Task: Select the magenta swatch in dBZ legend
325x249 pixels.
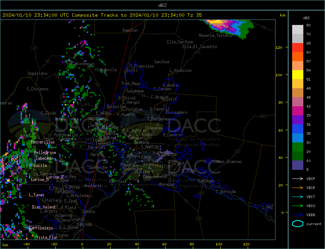Action: 298,111
